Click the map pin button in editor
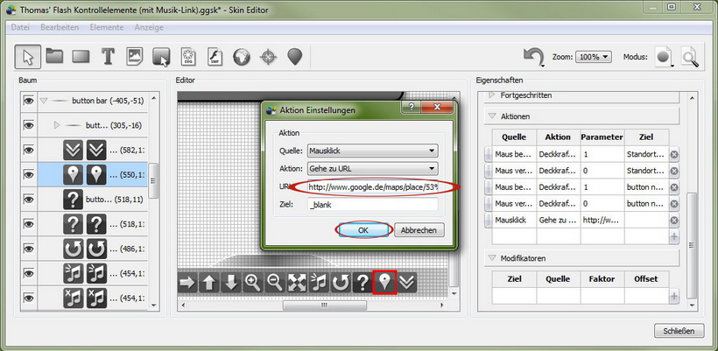Image resolution: width=718 pixels, height=351 pixels. click(385, 282)
